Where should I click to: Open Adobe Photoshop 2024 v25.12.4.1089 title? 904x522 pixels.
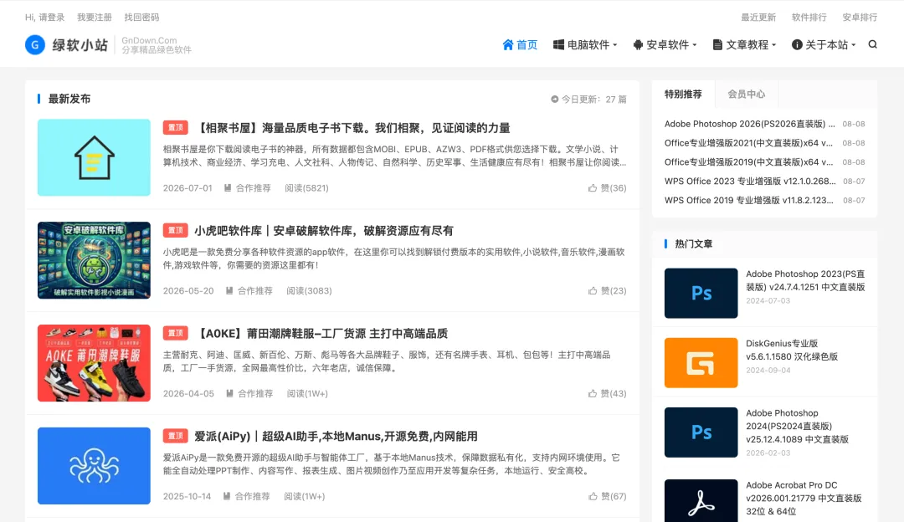click(x=798, y=426)
